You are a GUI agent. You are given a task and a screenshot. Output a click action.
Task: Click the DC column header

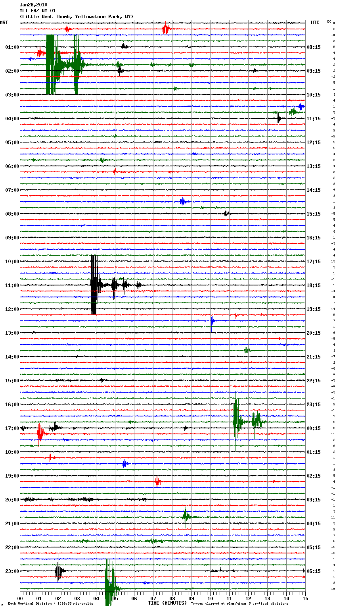pyautogui.click(x=329, y=21)
